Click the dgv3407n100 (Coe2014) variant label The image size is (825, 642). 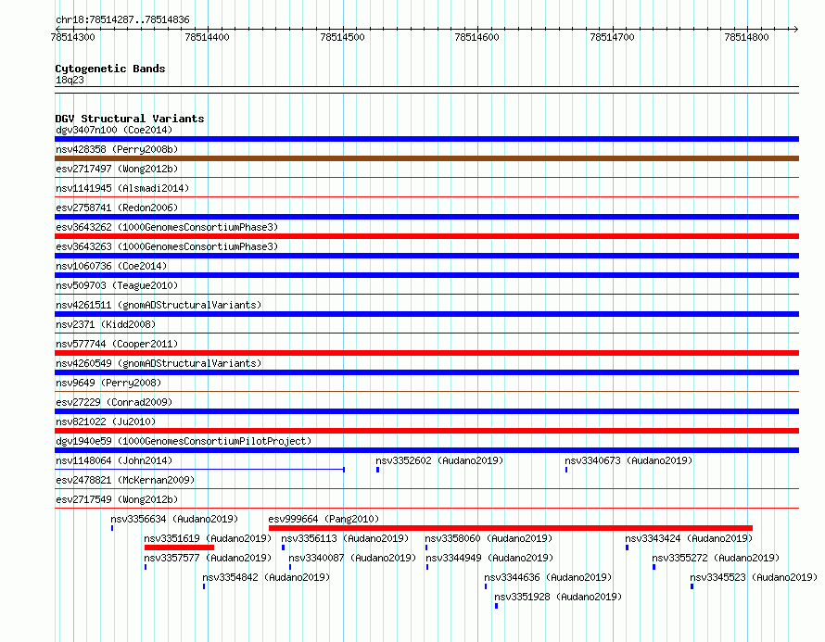coord(114,130)
